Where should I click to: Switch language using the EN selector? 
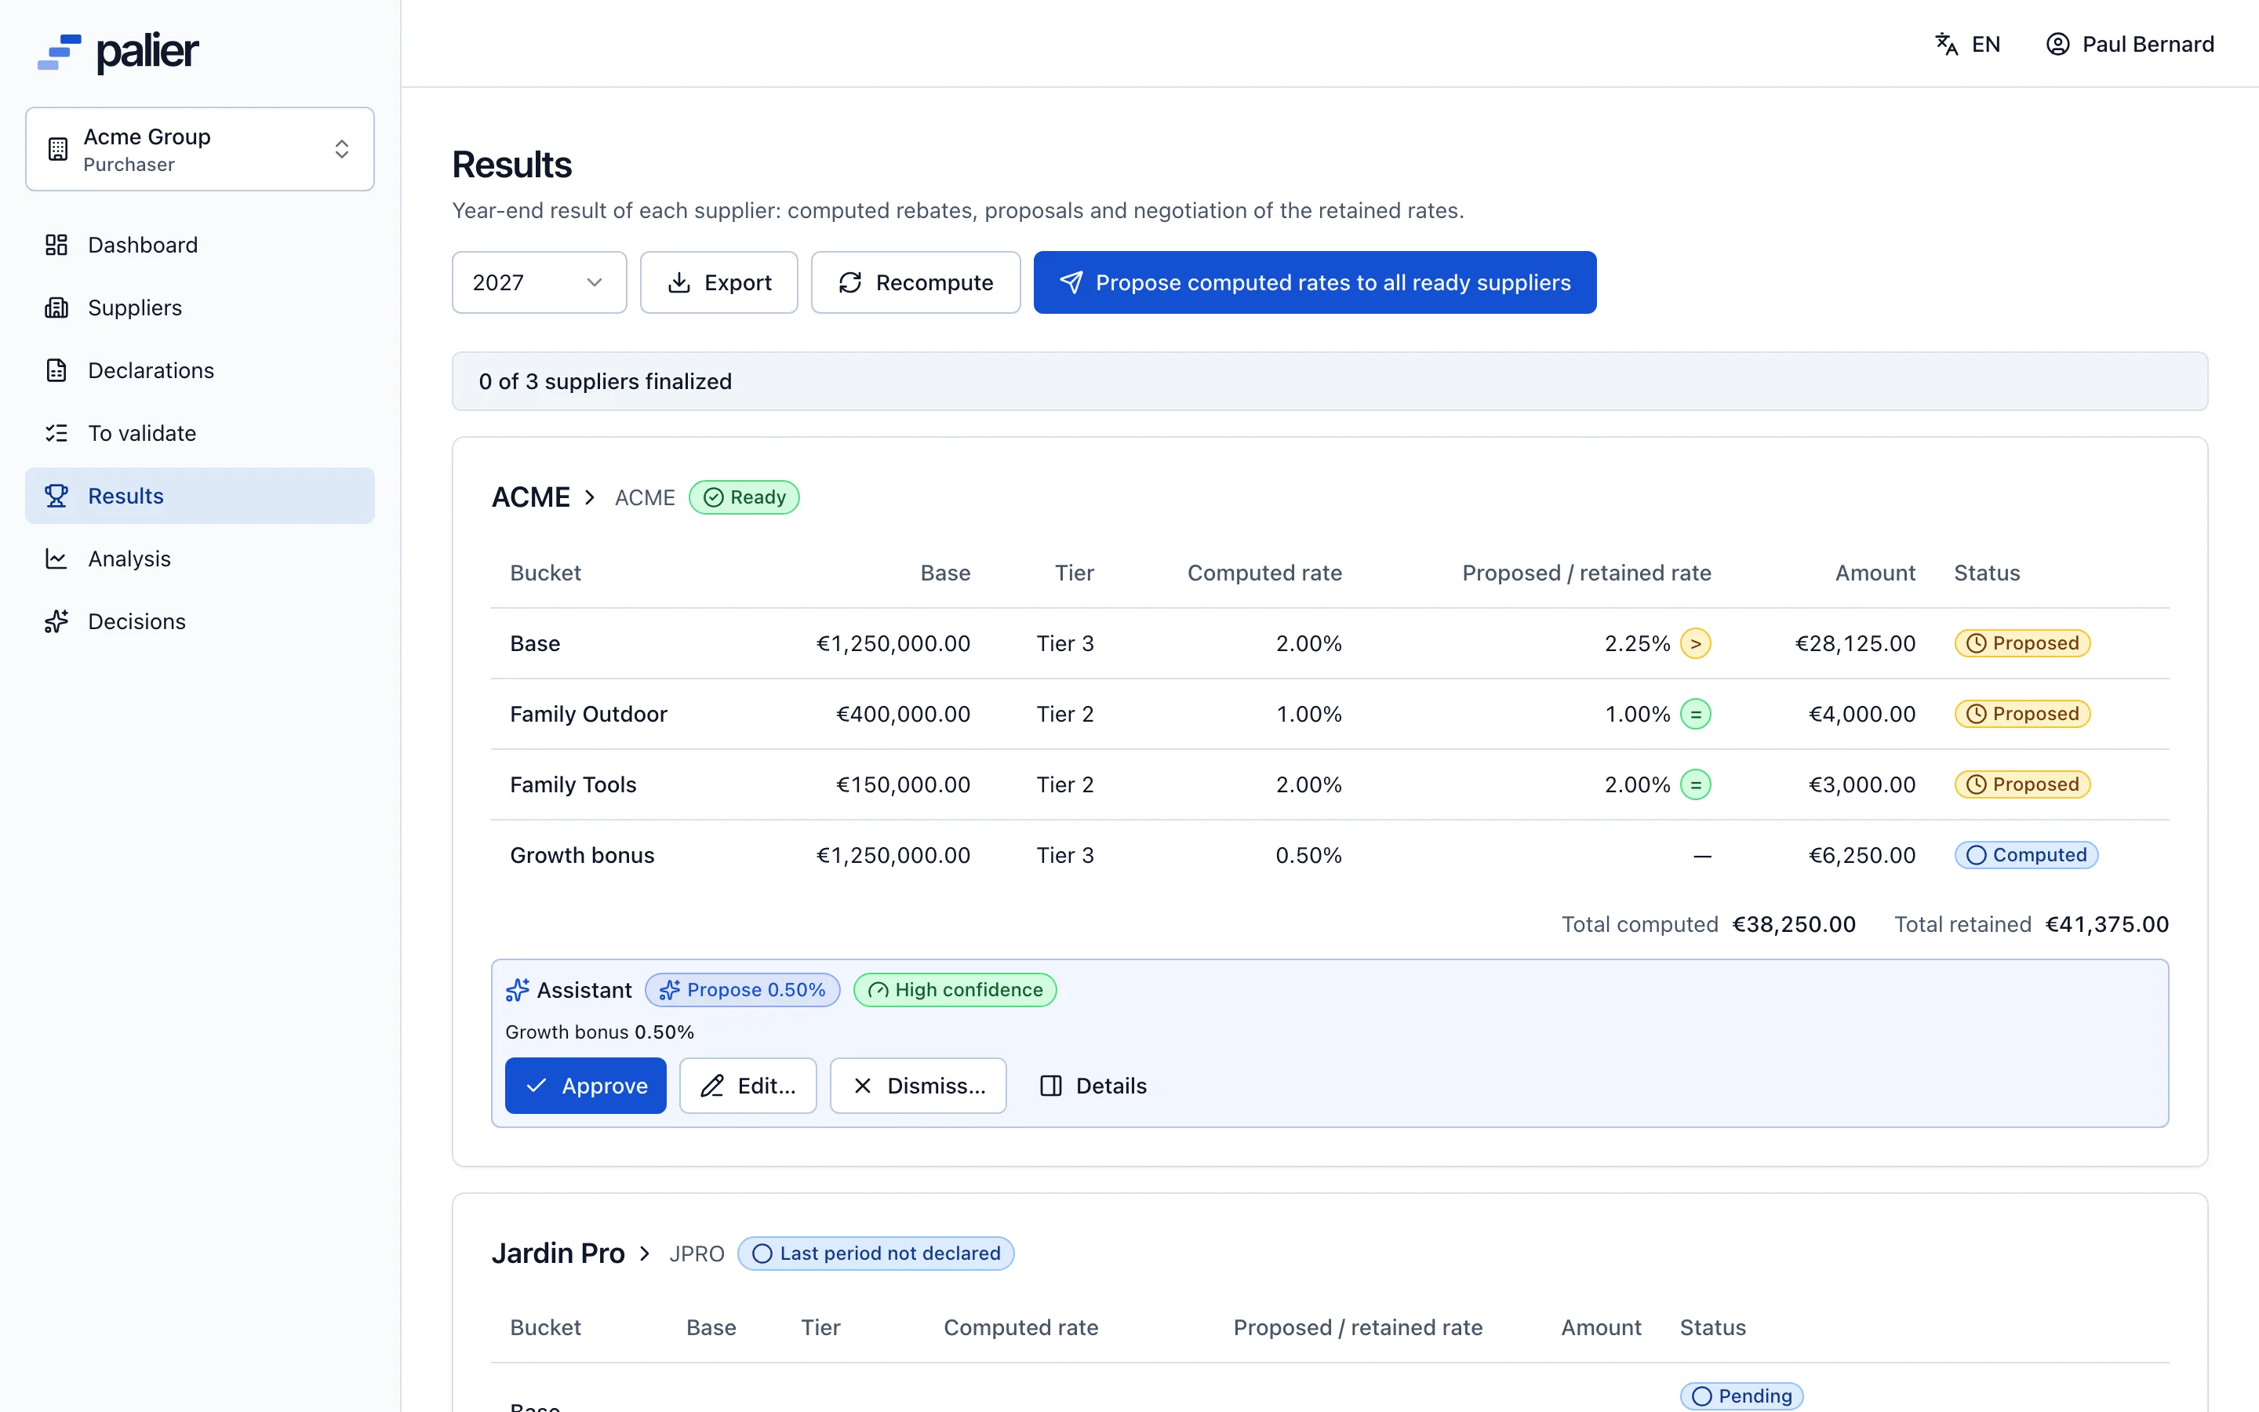point(1967,44)
